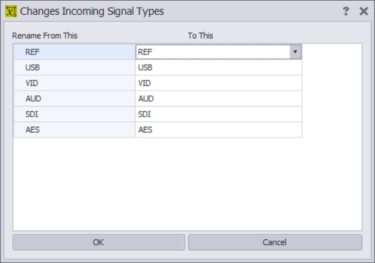The height and width of the screenshot is (263, 375).
Task: Edit the AUD value in To This column
Action: coord(219,98)
